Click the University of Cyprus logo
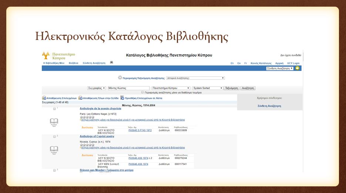 point(58,56)
